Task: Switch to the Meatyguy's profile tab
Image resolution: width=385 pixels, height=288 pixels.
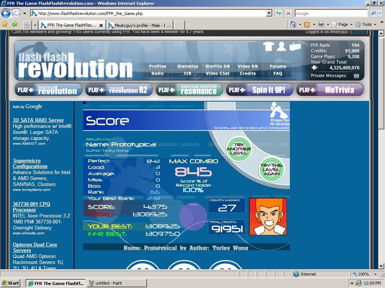Action: [x=139, y=25]
